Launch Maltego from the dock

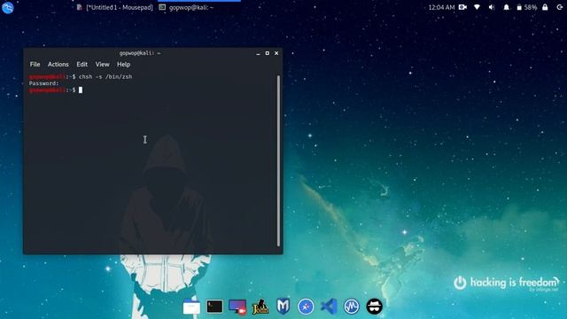(x=283, y=307)
